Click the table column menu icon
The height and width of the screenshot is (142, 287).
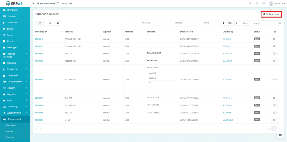coord(275,32)
